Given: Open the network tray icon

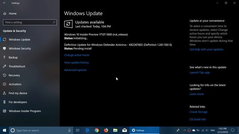Looking at the screenshot, I should click(x=202, y=130).
